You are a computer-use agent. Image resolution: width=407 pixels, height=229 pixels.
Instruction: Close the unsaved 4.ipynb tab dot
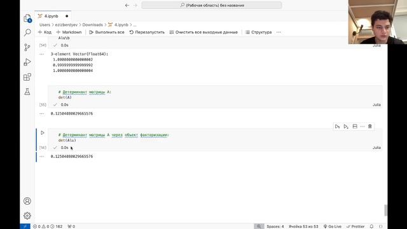(67, 16)
